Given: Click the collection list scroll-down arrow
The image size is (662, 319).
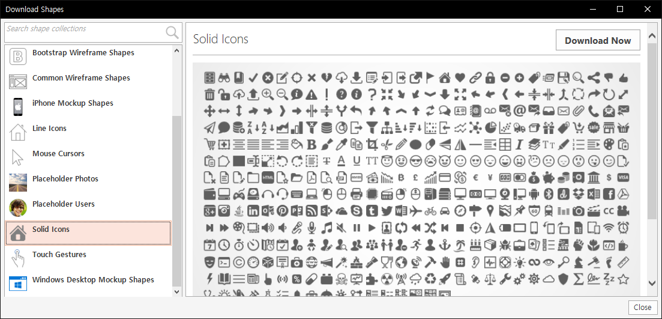Looking at the screenshot, I should [177, 291].
